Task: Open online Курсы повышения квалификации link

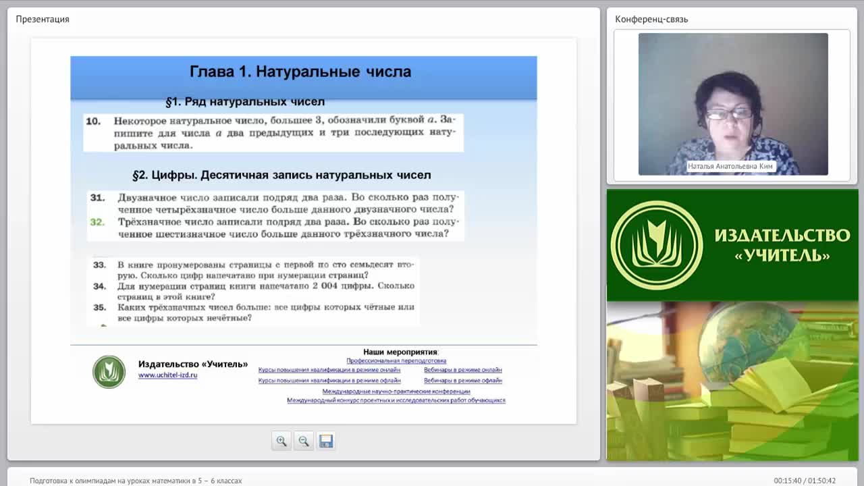Action: tap(329, 370)
